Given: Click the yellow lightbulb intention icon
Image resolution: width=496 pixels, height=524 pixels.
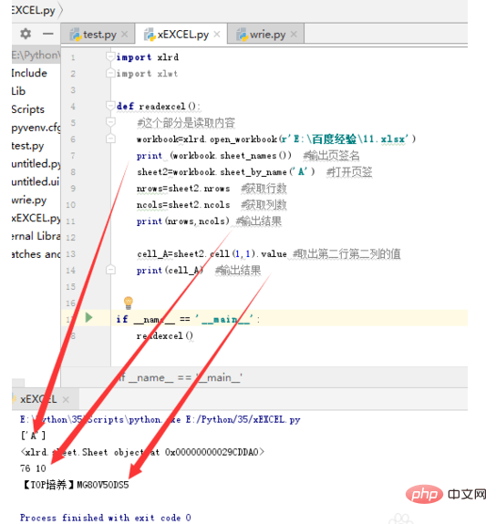Looking at the screenshot, I should 128,303.
